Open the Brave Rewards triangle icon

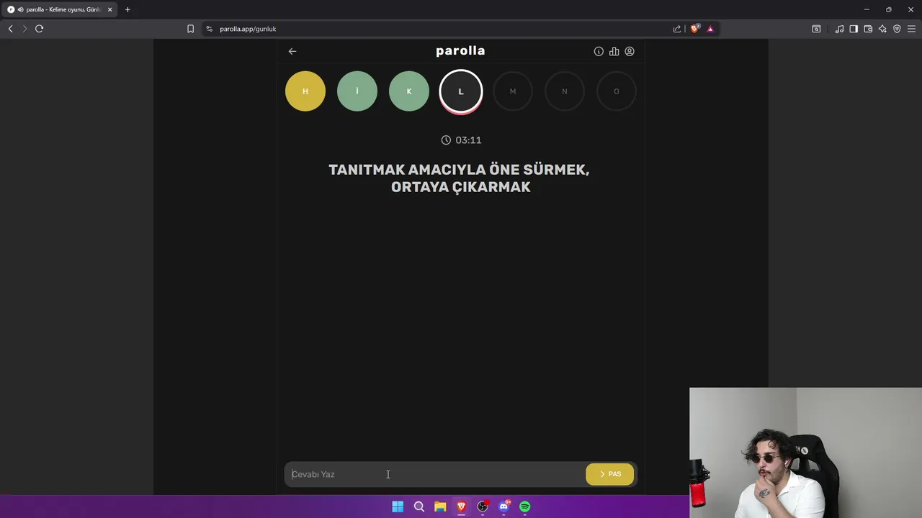pos(710,29)
